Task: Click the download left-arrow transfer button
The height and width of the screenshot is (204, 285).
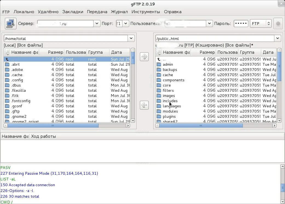Action: (144, 105)
